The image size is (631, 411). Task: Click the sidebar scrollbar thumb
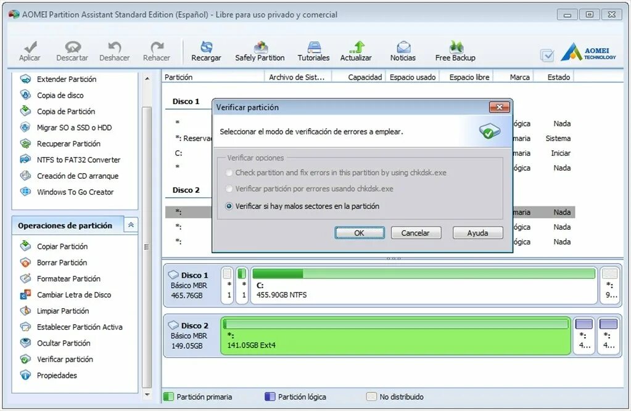click(x=147, y=247)
